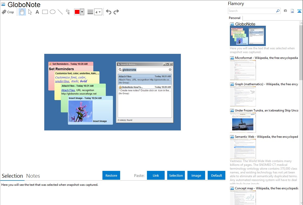Open the Under Frozen Tundra ship thumbnail

coord(243,123)
